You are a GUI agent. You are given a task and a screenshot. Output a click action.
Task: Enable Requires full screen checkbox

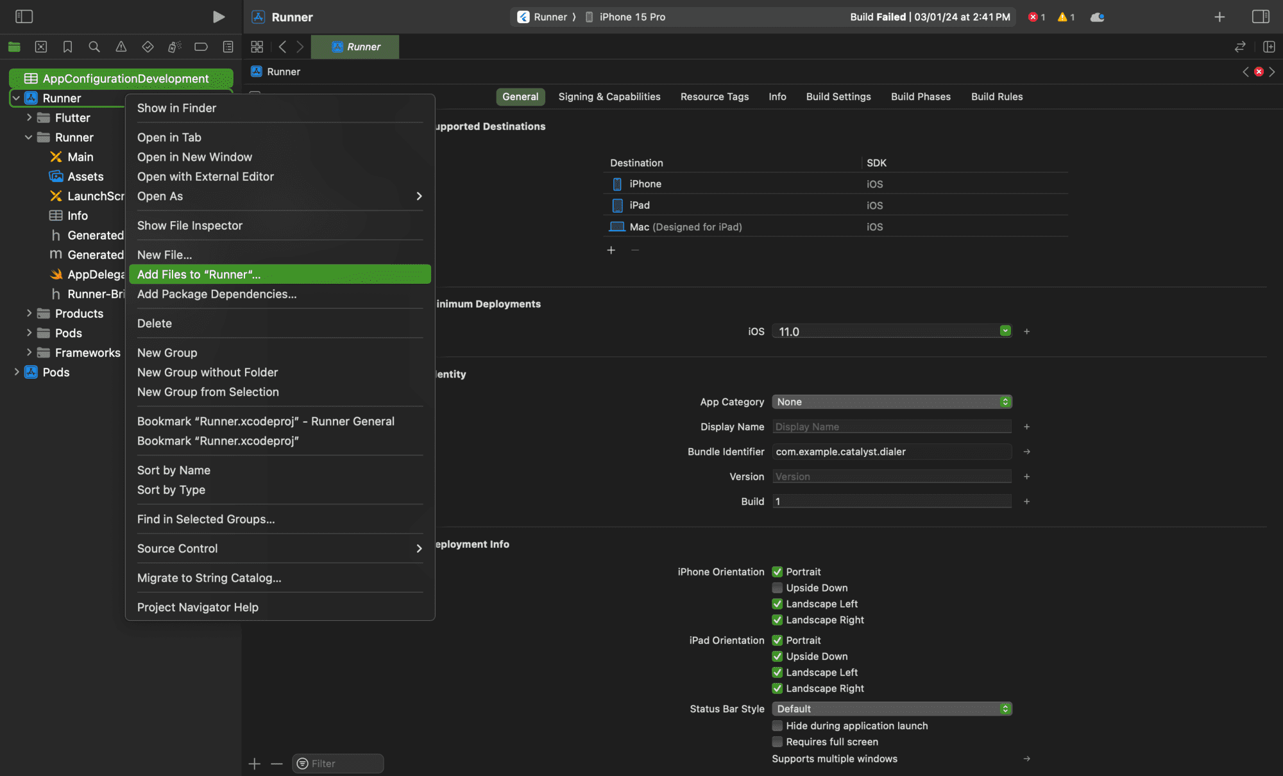coord(777,741)
